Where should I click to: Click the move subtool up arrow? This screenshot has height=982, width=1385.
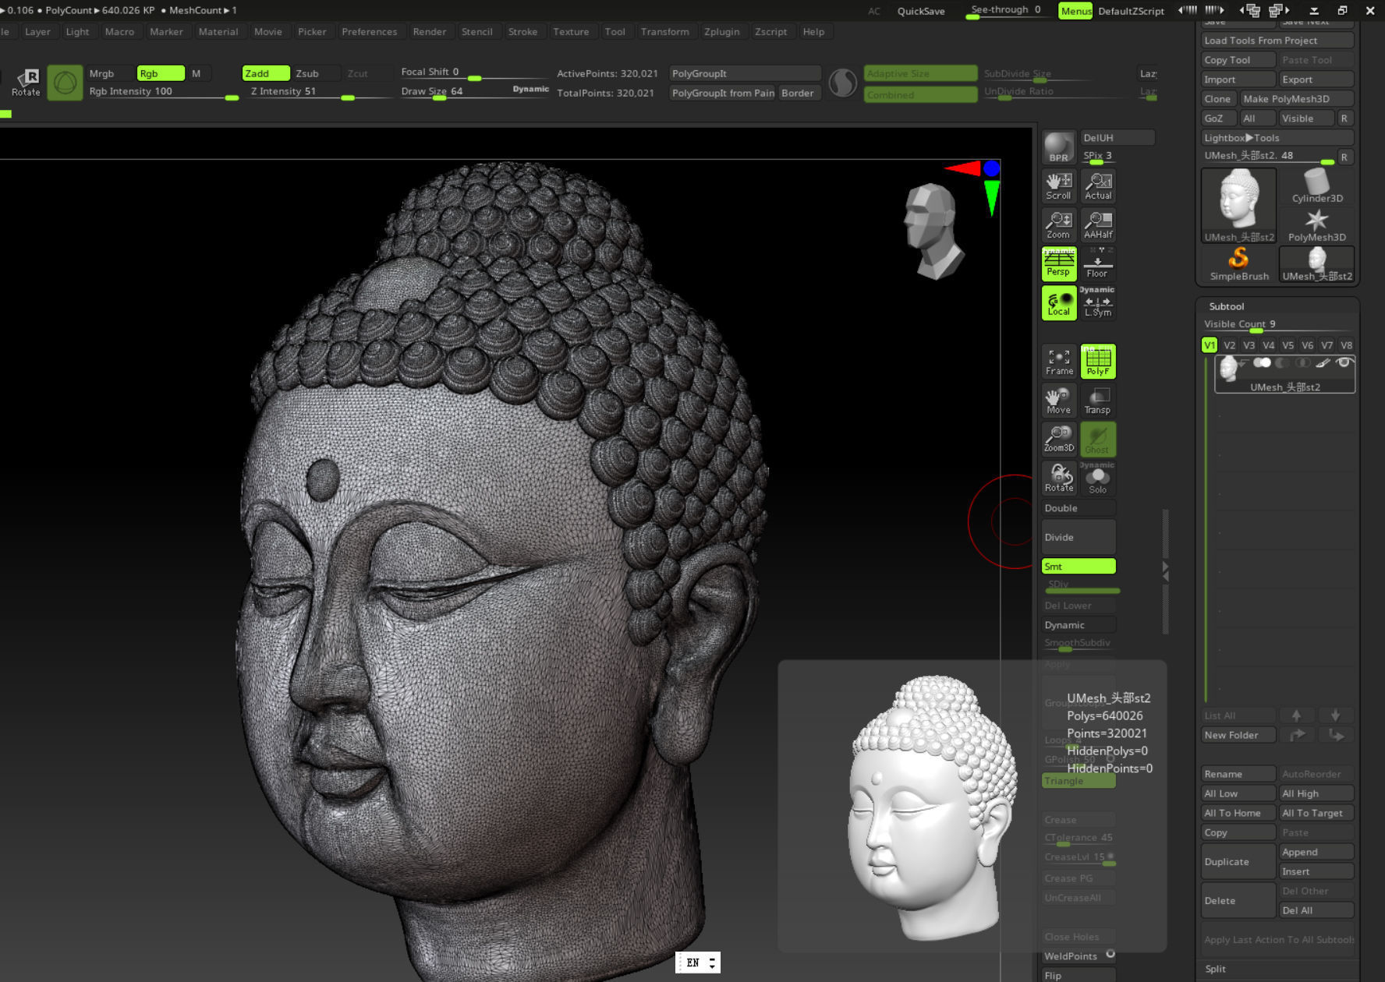tap(1296, 715)
